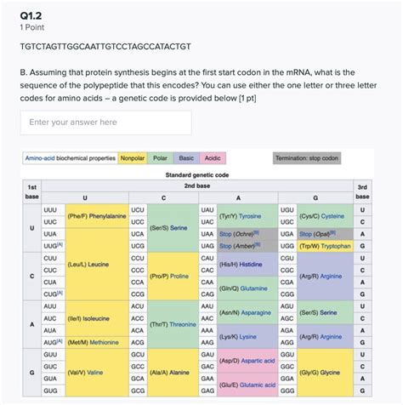This screenshot has height=405, width=403.
Task: Click the 'Enter your answer here' input field
Action: [x=105, y=123]
